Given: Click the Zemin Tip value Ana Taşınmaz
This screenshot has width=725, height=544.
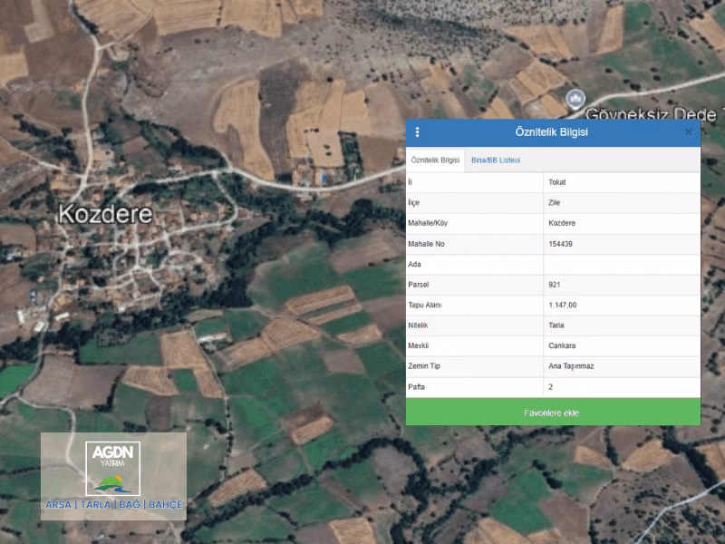Looking at the screenshot, I should (571, 366).
